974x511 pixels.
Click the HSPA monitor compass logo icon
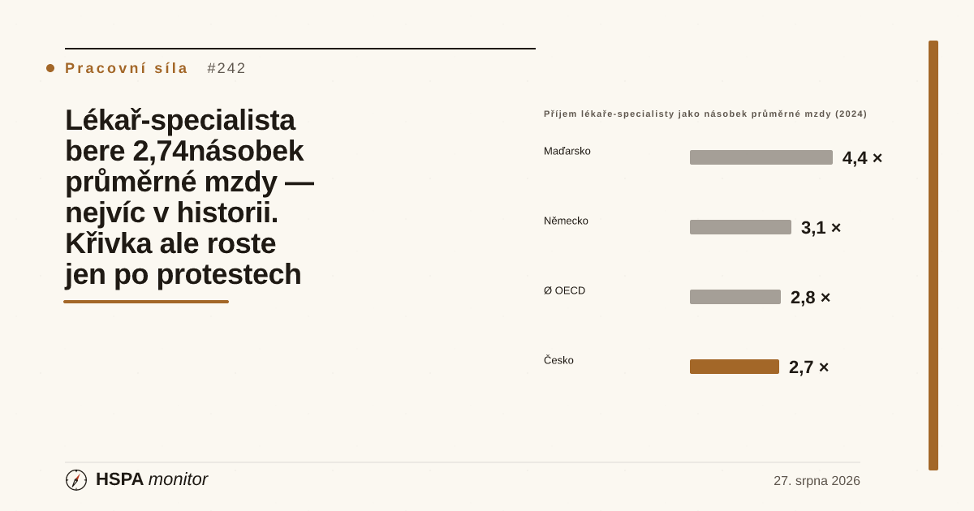pyautogui.click(x=76, y=480)
